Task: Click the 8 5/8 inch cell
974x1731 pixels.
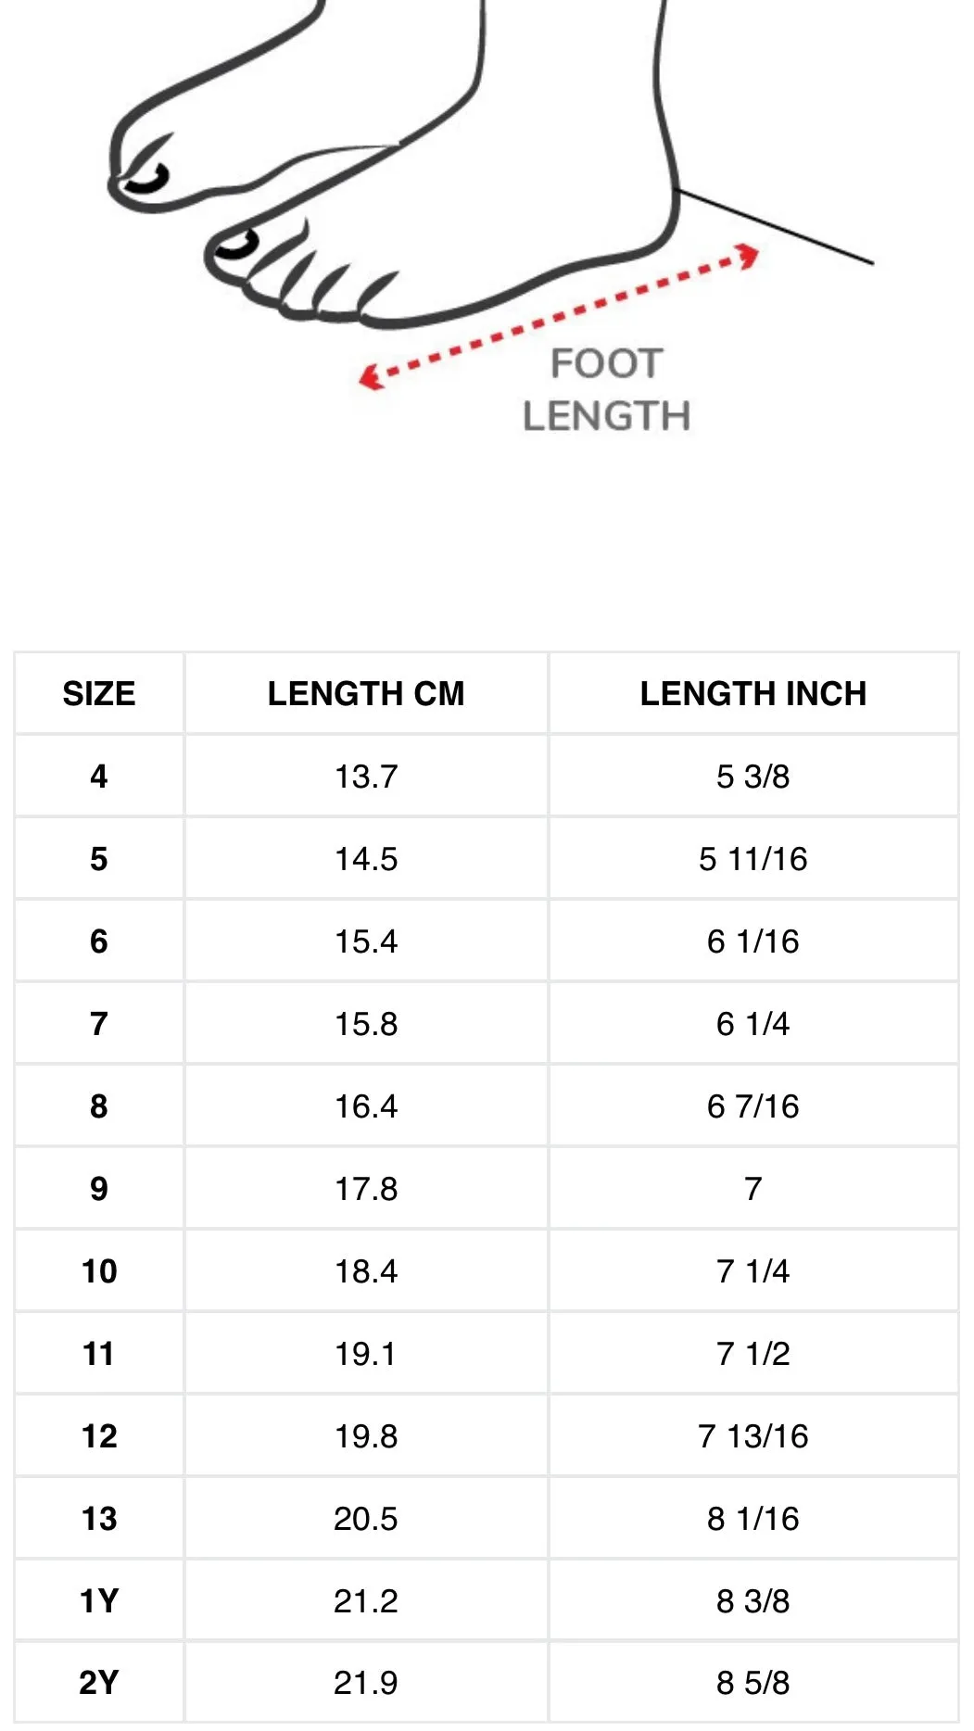Action: tap(753, 1682)
